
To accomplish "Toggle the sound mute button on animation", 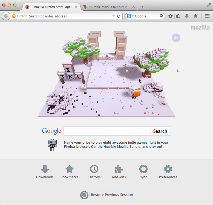I will [176, 38].
